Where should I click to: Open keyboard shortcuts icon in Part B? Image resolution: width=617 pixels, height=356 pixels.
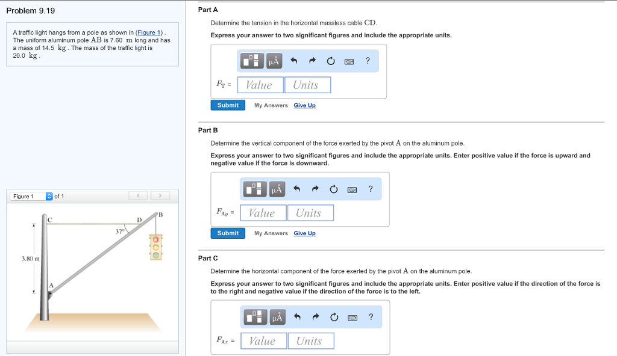point(352,189)
